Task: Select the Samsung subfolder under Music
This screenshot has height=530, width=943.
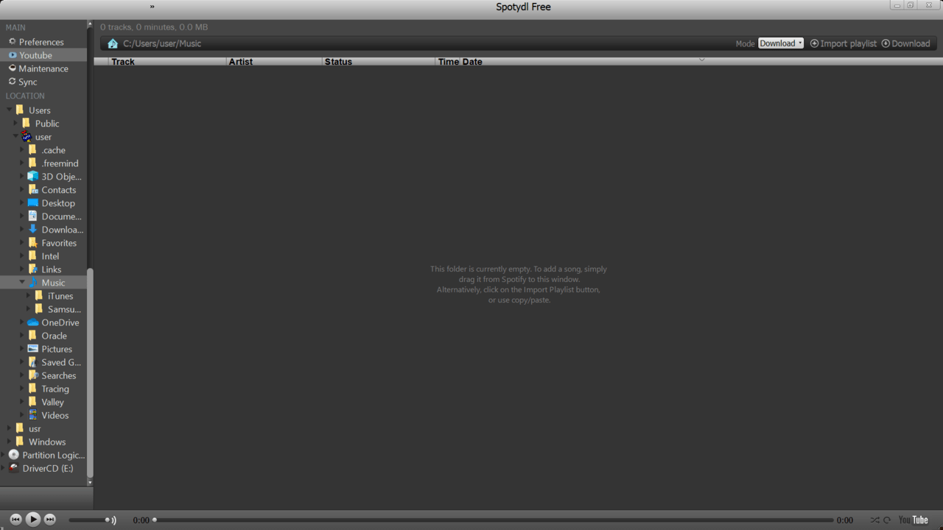Action: [64, 309]
